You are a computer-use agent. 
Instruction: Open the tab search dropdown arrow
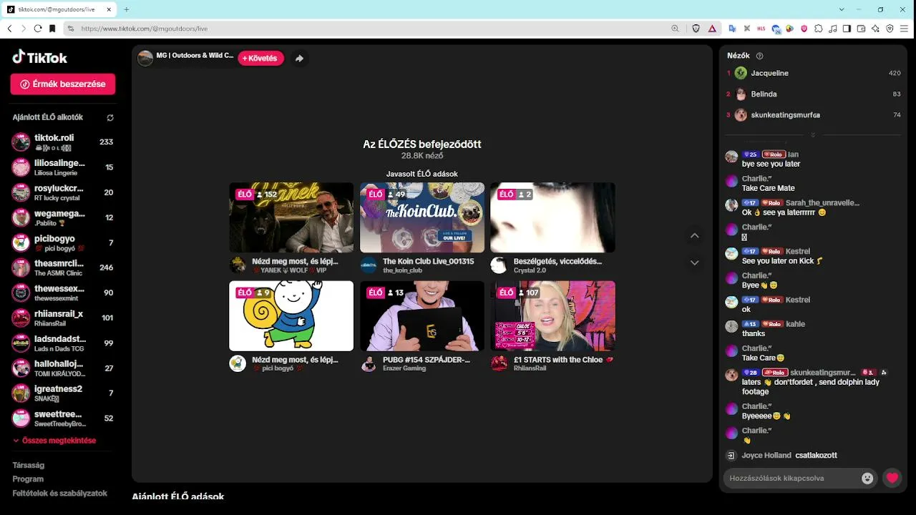[x=840, y=9]
